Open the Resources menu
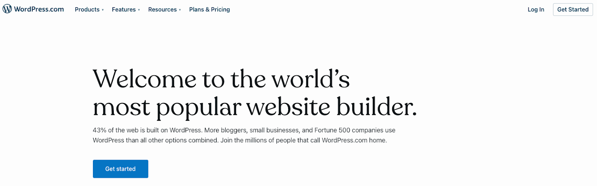This screenshot has width=597, height=186. pyautogui.click(x=162, y=9)
